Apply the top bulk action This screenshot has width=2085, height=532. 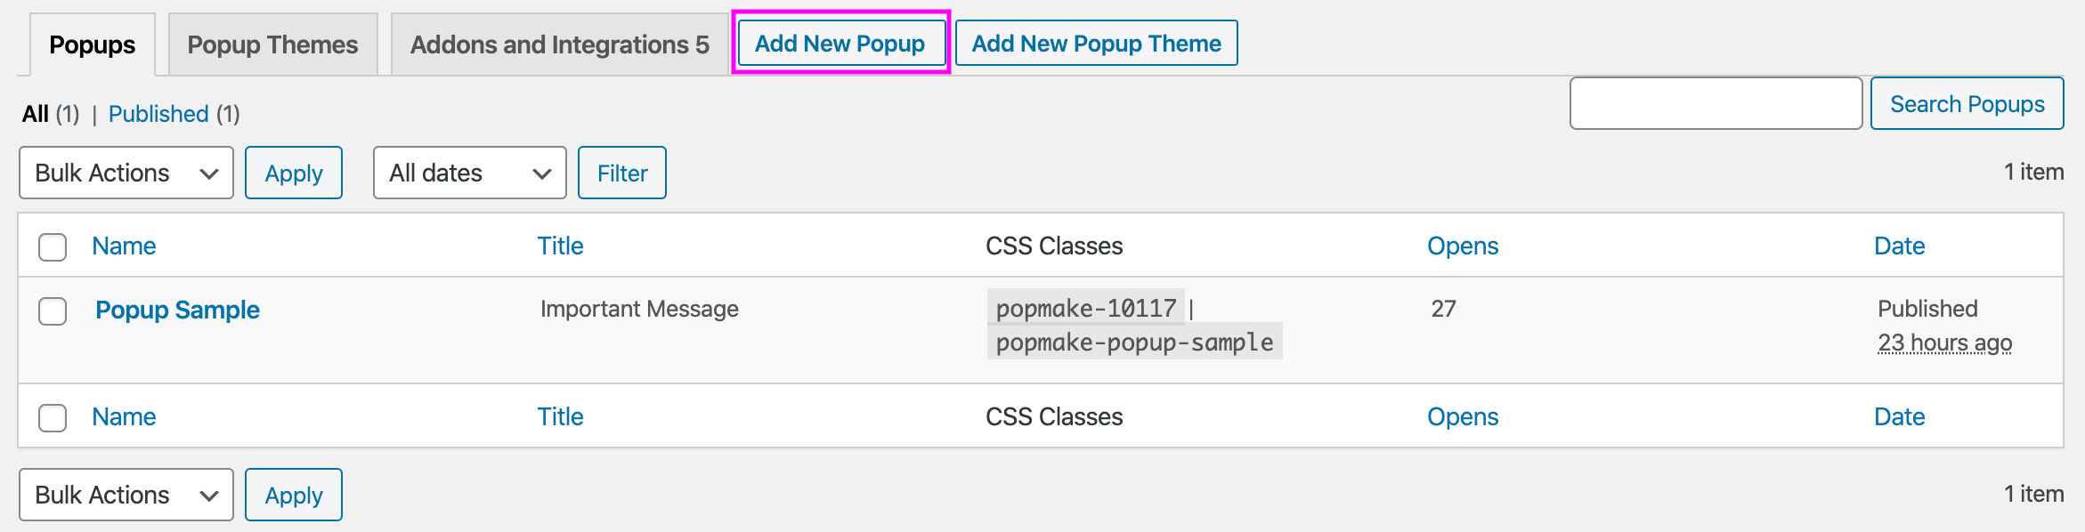click(294, 173)
